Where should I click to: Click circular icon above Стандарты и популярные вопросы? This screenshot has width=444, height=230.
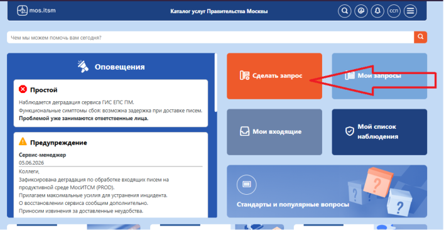(x=247, y=185)
